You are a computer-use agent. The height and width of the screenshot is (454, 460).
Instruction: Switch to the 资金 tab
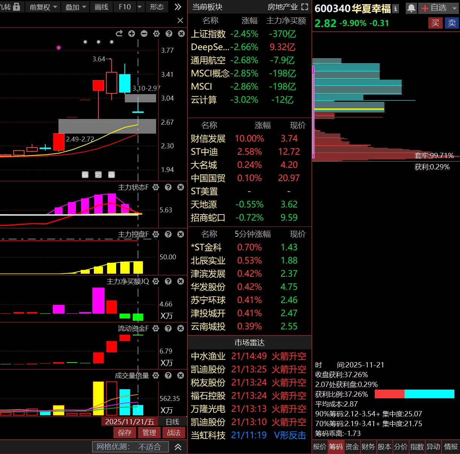click(x=352, y=447)
